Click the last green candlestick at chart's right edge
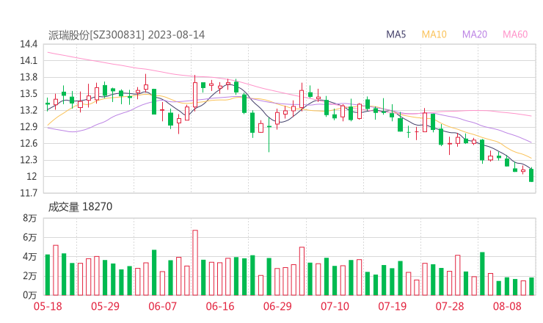Viewport: 543px width, 323px height. click(531, 175)
